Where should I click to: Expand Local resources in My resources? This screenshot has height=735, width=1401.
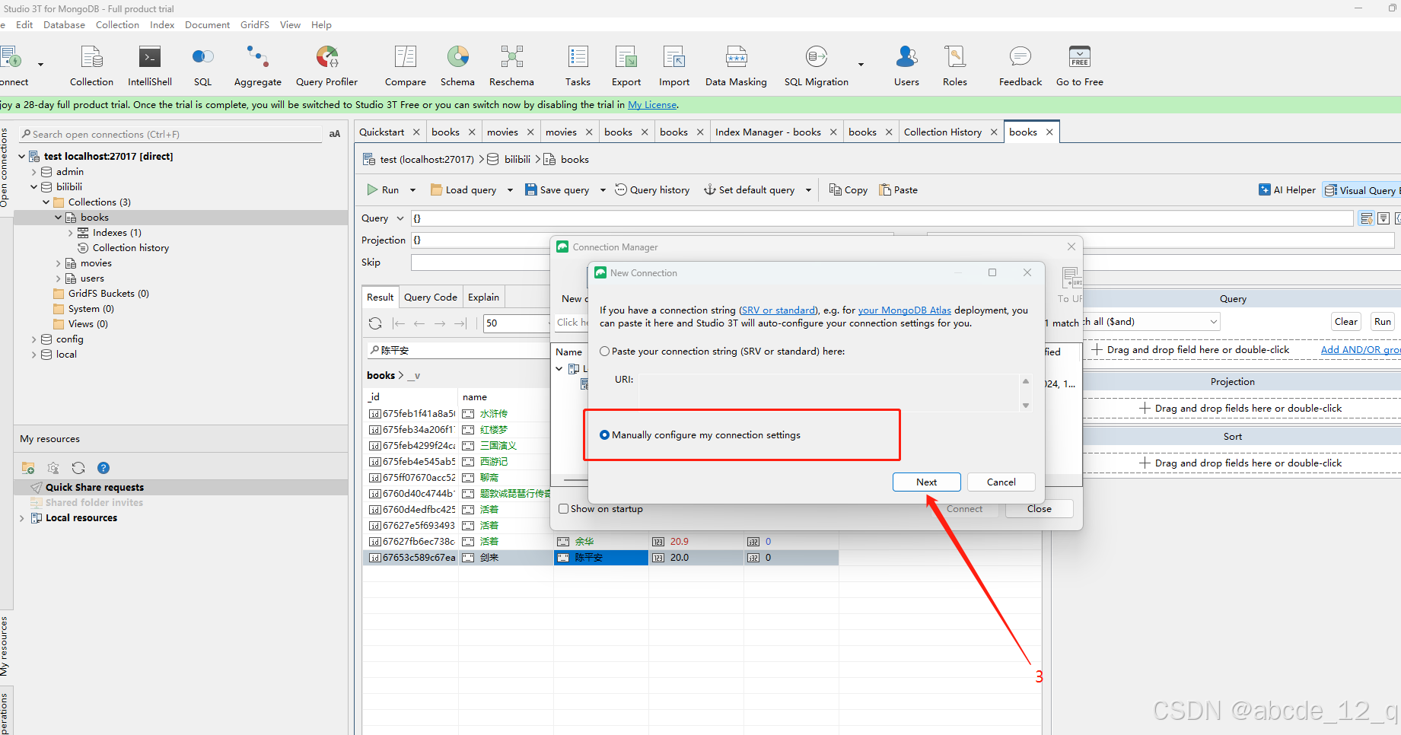tap(22, 518)
